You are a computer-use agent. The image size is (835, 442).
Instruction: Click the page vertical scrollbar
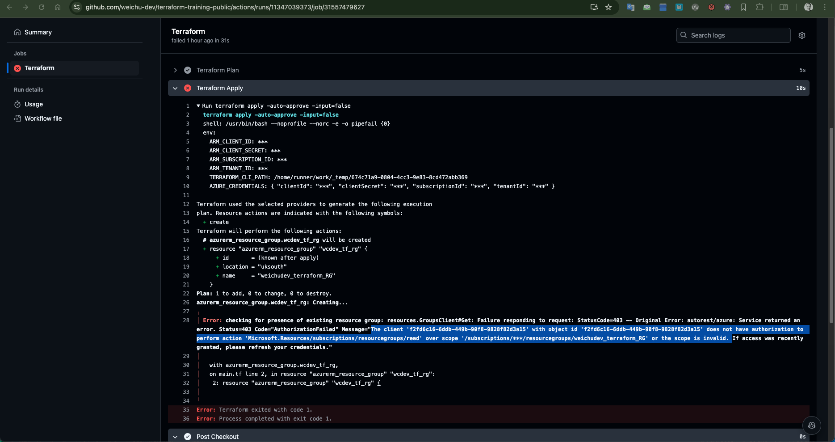coord(831,226)
